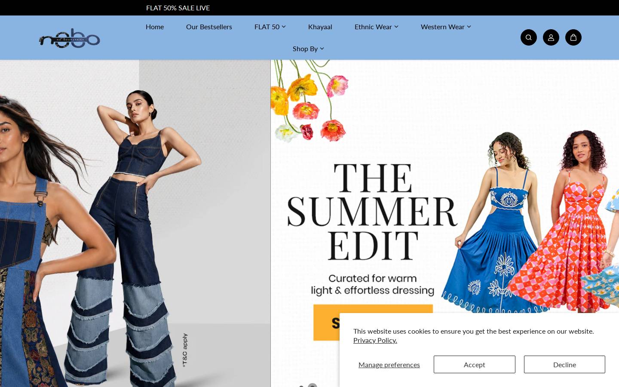Click the denim outfit banner image
Viewport: 619px width, 387px height.
click(x=135, y=223)
